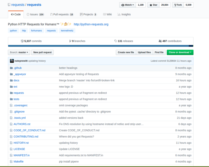Open the Branch: master dropdown
209x167 pixels.
(19, 52)
